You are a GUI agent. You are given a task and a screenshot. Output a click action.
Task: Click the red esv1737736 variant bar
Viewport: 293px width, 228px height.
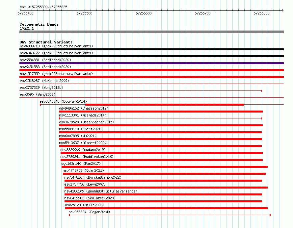point(166,188)
